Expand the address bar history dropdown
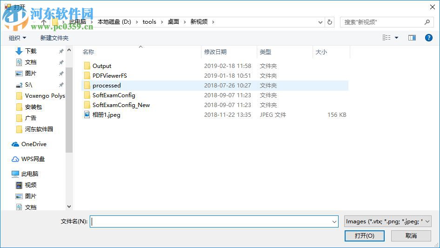This screenshot has height=248, width=440. [320, 22]
